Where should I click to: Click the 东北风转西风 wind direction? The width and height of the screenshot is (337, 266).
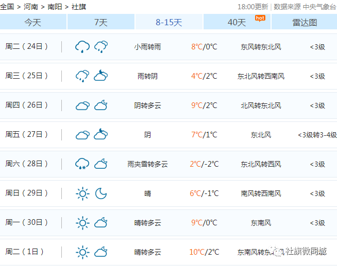(261, 164)
